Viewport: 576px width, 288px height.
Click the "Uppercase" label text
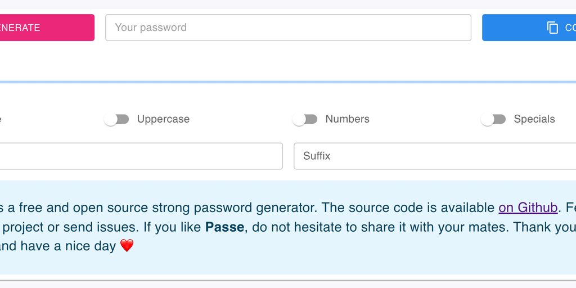[163, 119]
